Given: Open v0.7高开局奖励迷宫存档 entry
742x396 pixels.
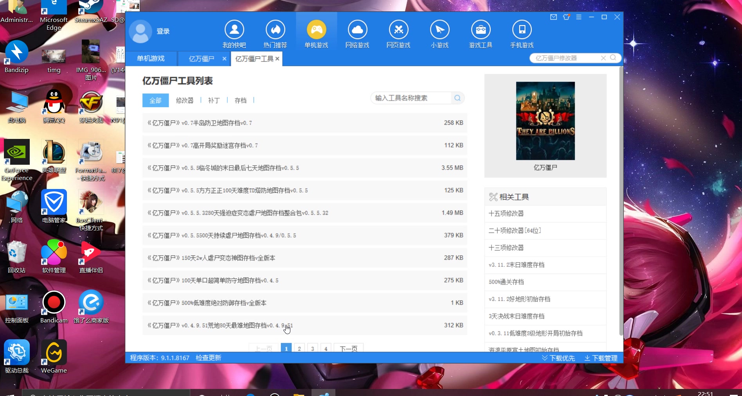Looking at the screenshot, I should point(304,145).
